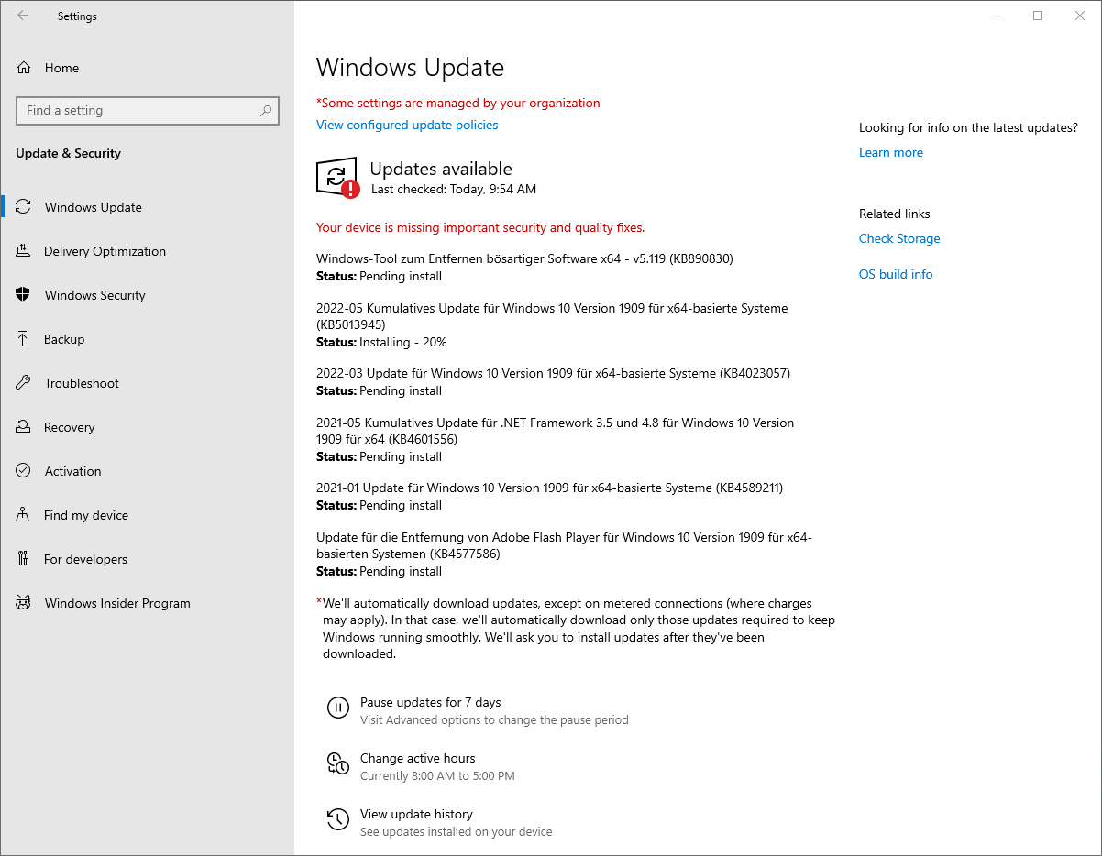The image size is (1102, 856).
Task: Click the Update & Security heading
Action: point(68,153)
